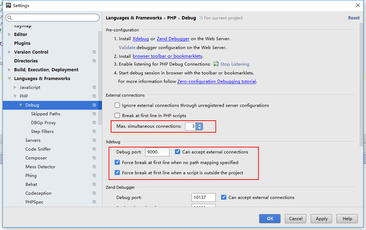The height and width of the screenshot is (230, 366).
Task: Collapse the PHP node
Action: [x=15, y=96]
